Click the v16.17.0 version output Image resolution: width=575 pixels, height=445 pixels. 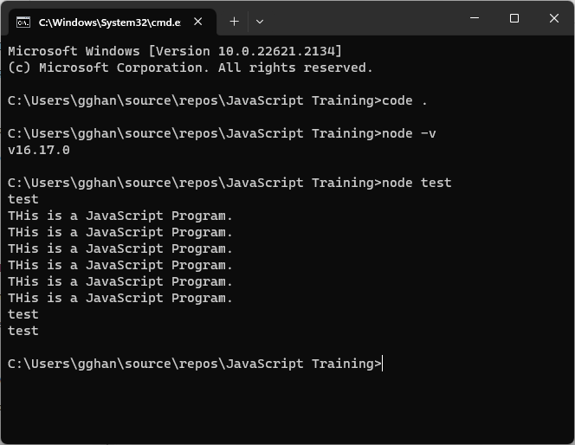coord(39,150)
